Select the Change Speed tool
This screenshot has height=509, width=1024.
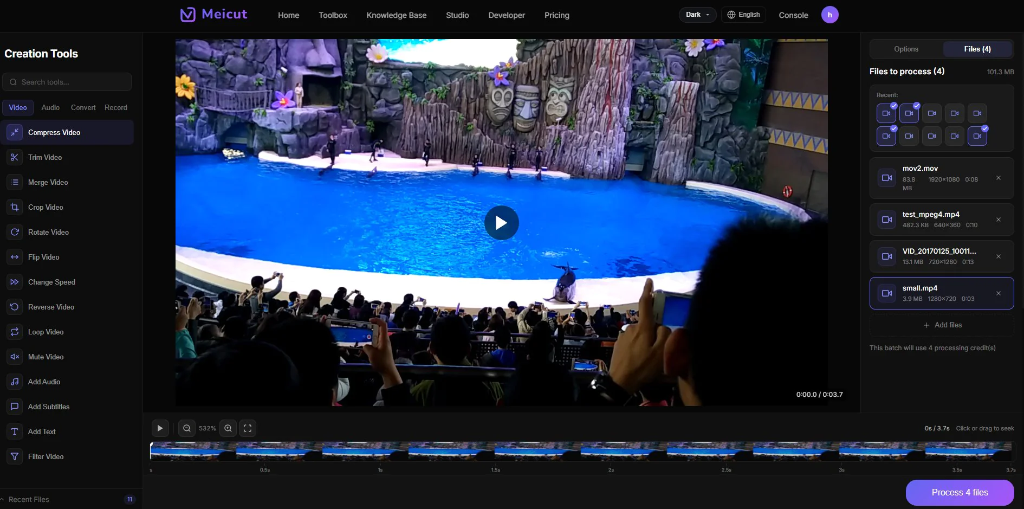(67, 282)
